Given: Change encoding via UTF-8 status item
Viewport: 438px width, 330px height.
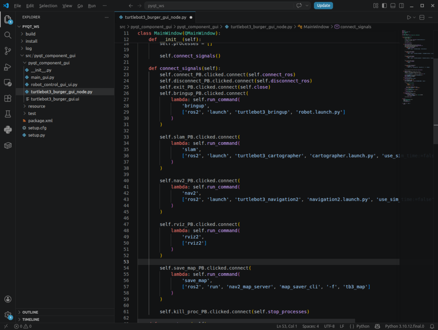Looking at the screenshot, I should (329, 326).
